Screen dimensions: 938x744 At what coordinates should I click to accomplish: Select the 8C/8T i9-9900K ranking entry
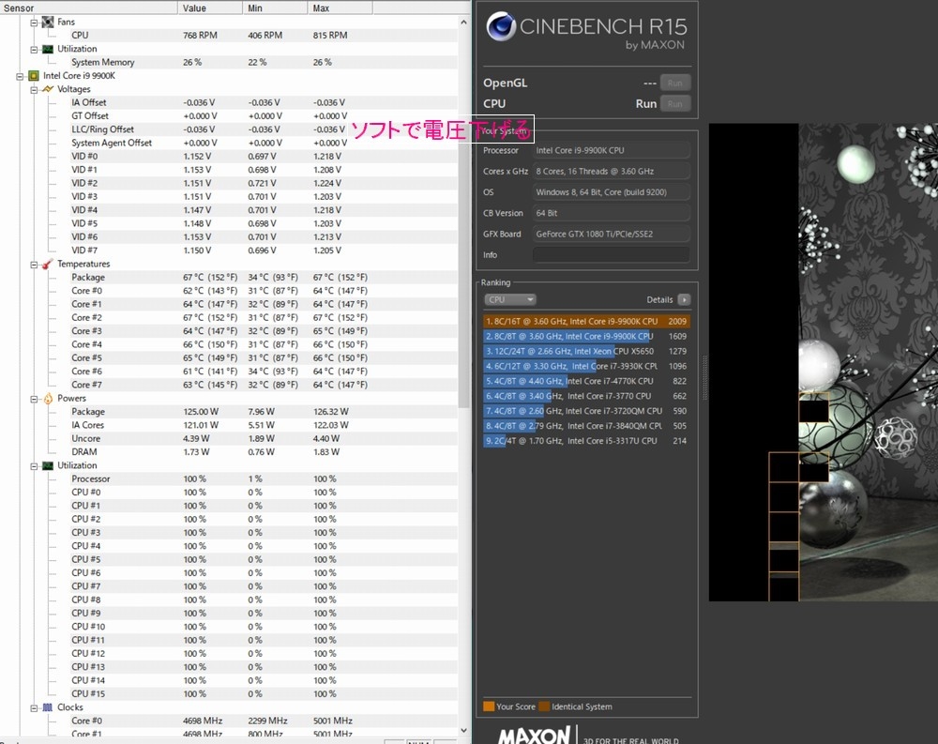pos(586,337)
